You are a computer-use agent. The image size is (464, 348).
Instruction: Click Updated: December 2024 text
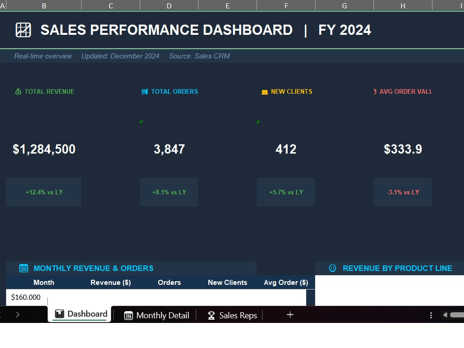(120, 56)
